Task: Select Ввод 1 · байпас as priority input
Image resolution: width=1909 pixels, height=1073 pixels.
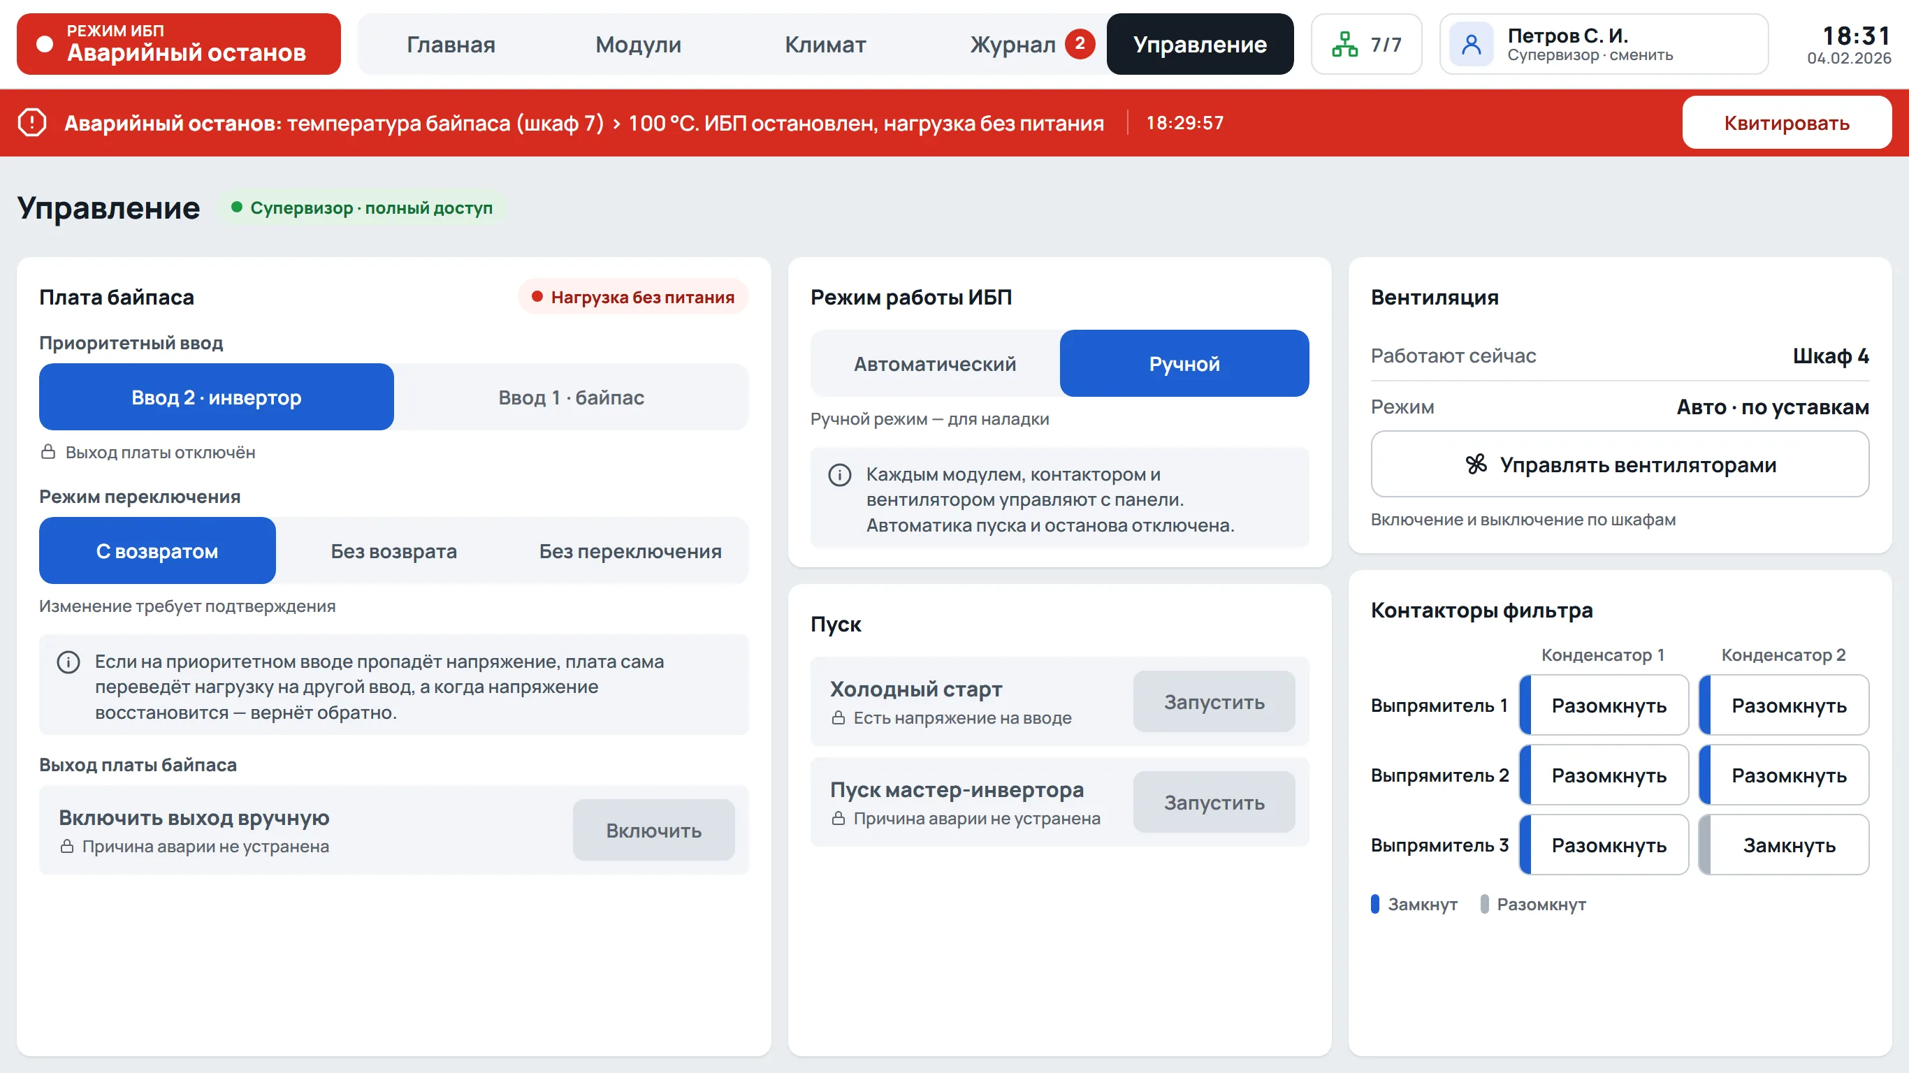Action: [572, 397]
